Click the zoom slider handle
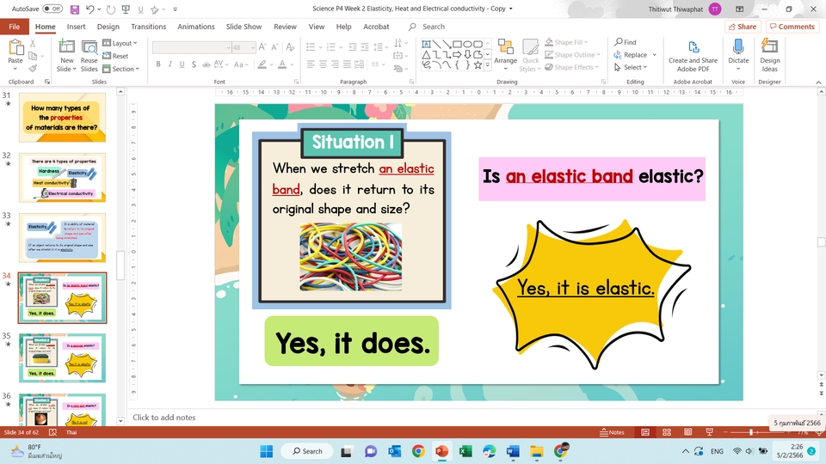The height and width of the screenshot is (464, 826). (x=750, y=432)
